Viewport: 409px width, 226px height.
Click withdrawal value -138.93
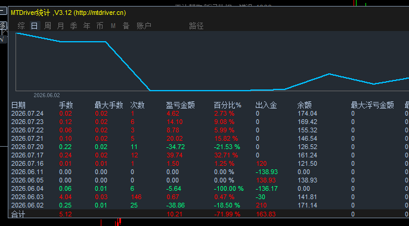point(267,172)
